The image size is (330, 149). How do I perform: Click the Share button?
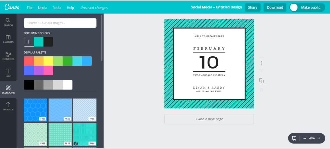(x=253, y=7)
